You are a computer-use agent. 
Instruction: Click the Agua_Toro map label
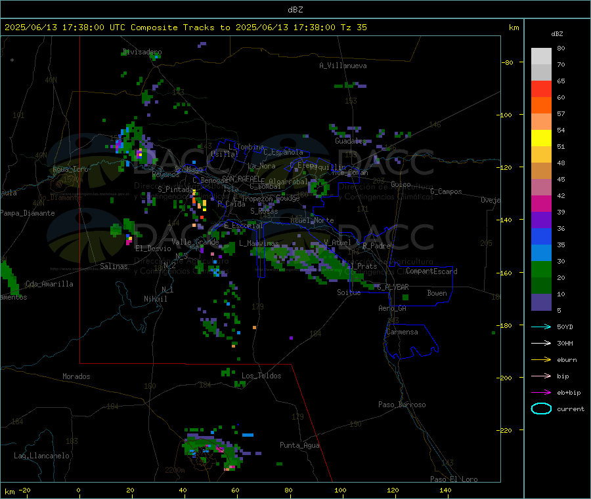70,169
